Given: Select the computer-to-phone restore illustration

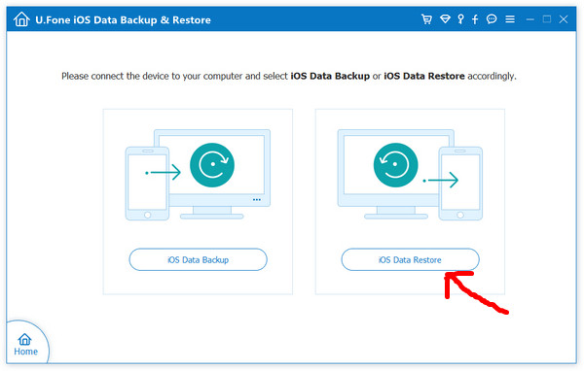Looking at the screenshot, I should point(410,175).
